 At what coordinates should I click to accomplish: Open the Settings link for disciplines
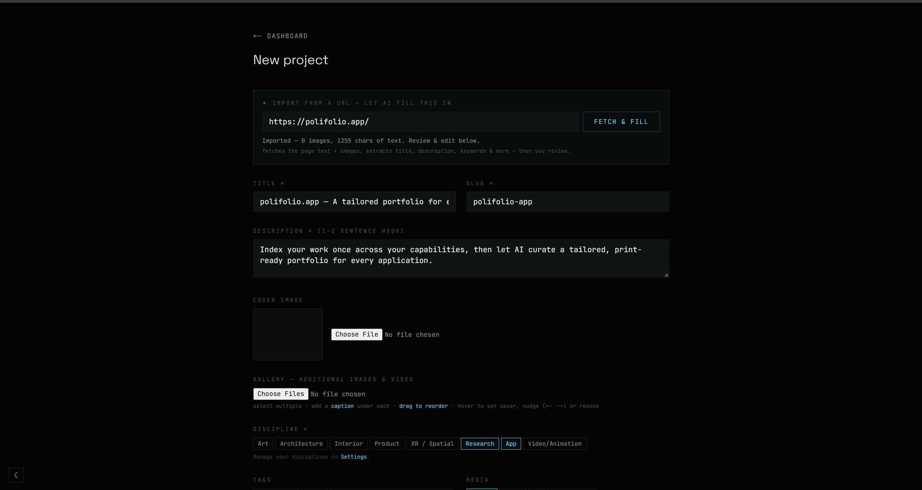354,457
